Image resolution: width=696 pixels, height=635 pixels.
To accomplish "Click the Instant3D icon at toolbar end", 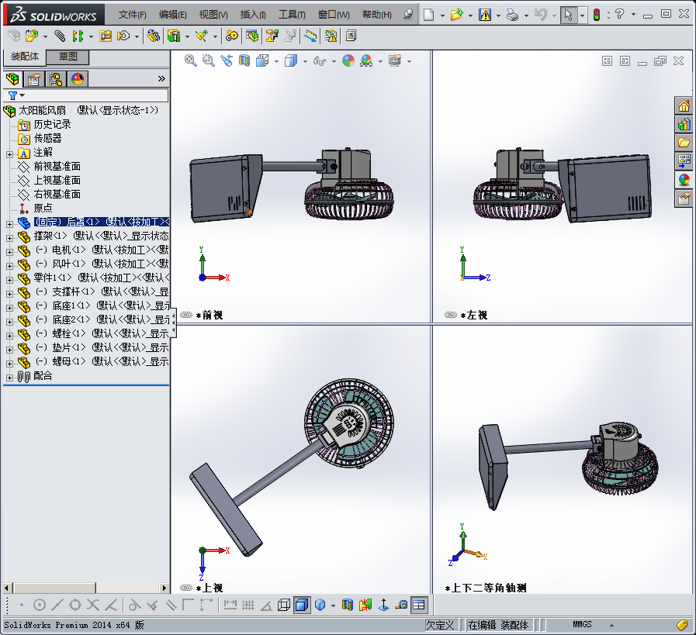I will point(351,36).
